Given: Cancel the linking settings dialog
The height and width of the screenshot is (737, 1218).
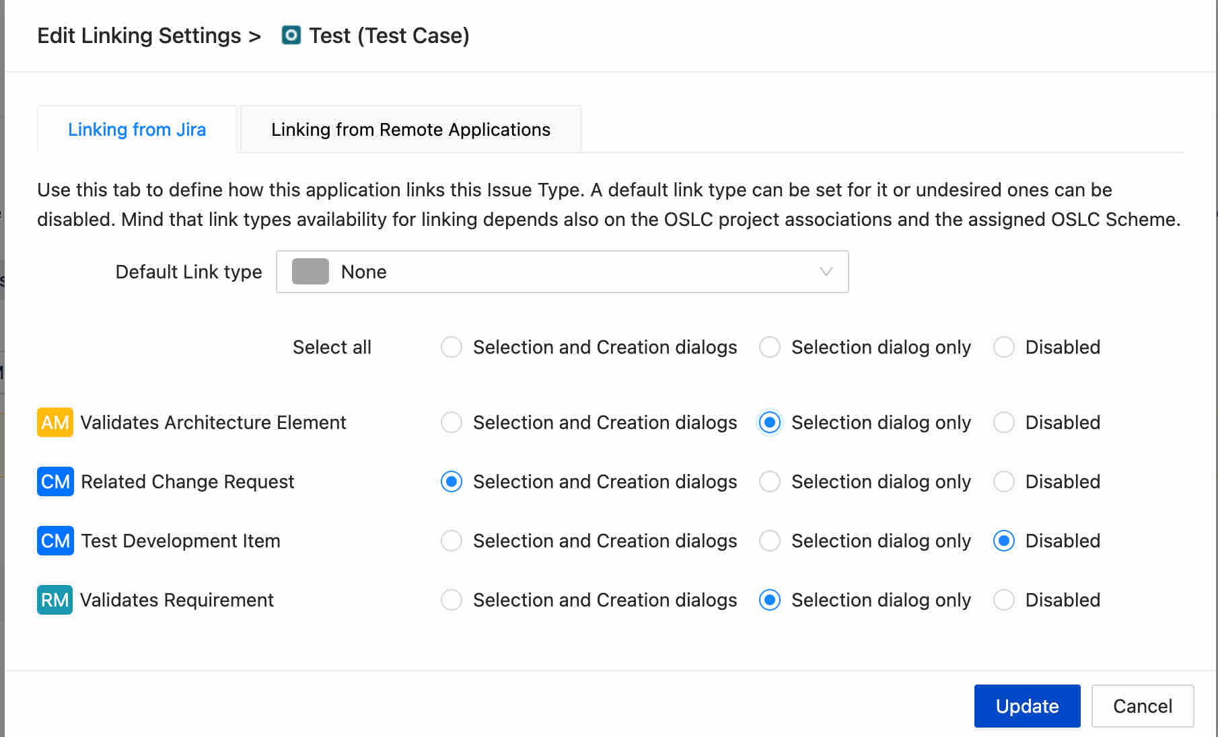Looking at the screenshot, I should coord(1142,706).
